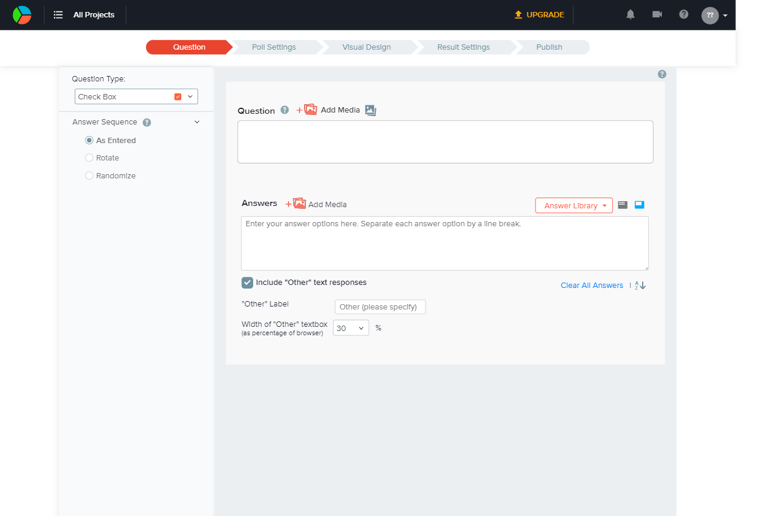Click the notifications bell icon

point(630,14)
